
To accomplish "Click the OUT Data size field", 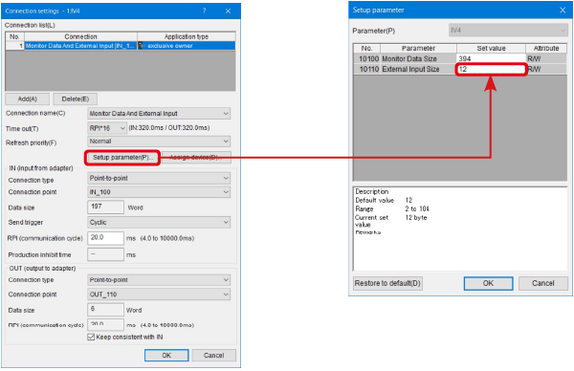I will [105, 310].
